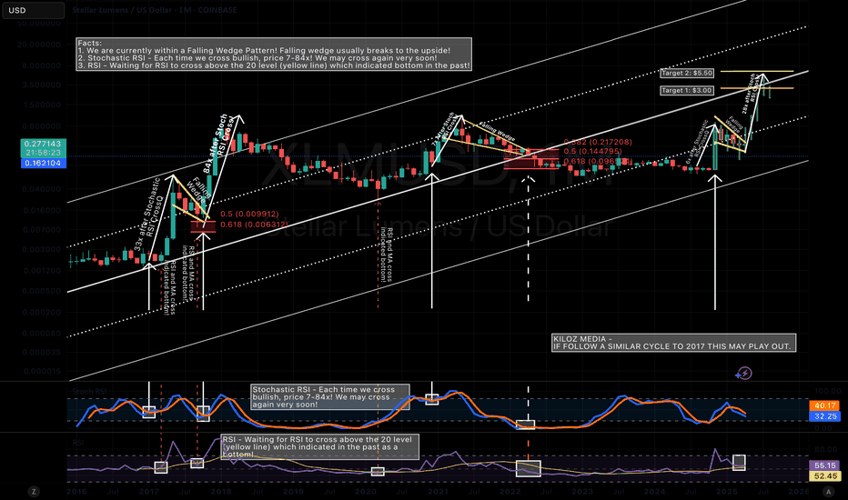848x500 pixels.
Task: Click the 0.000080 price scale level
Action: click(x=41, y=333)
